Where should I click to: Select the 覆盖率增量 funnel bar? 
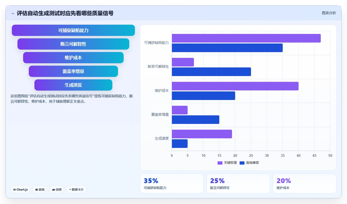coord(73,71)
